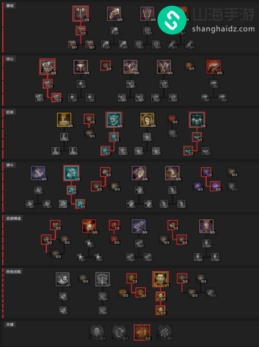This screenshot has width=259, height=347.
Task: Activate the highlighted orange key passive 1/1
Action: (x=142, y=333)
